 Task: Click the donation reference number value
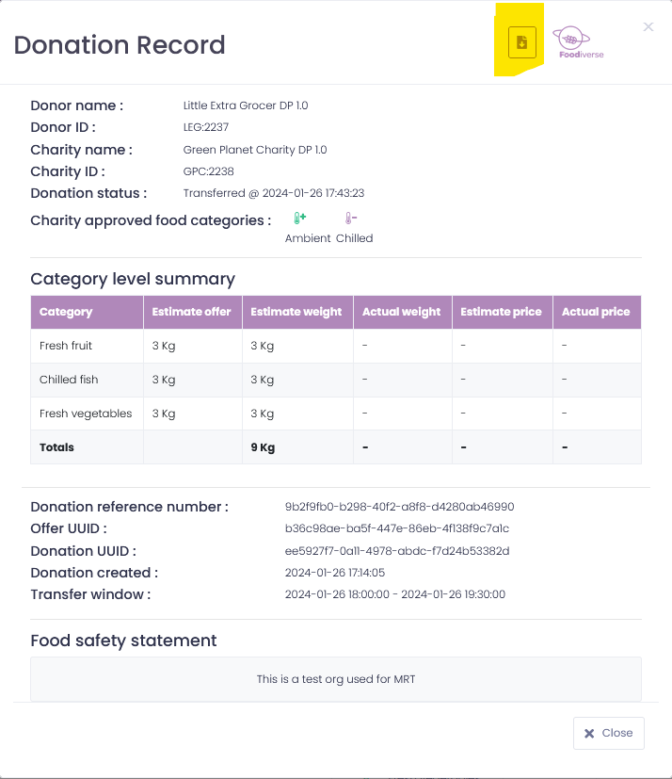click(399, 507)
